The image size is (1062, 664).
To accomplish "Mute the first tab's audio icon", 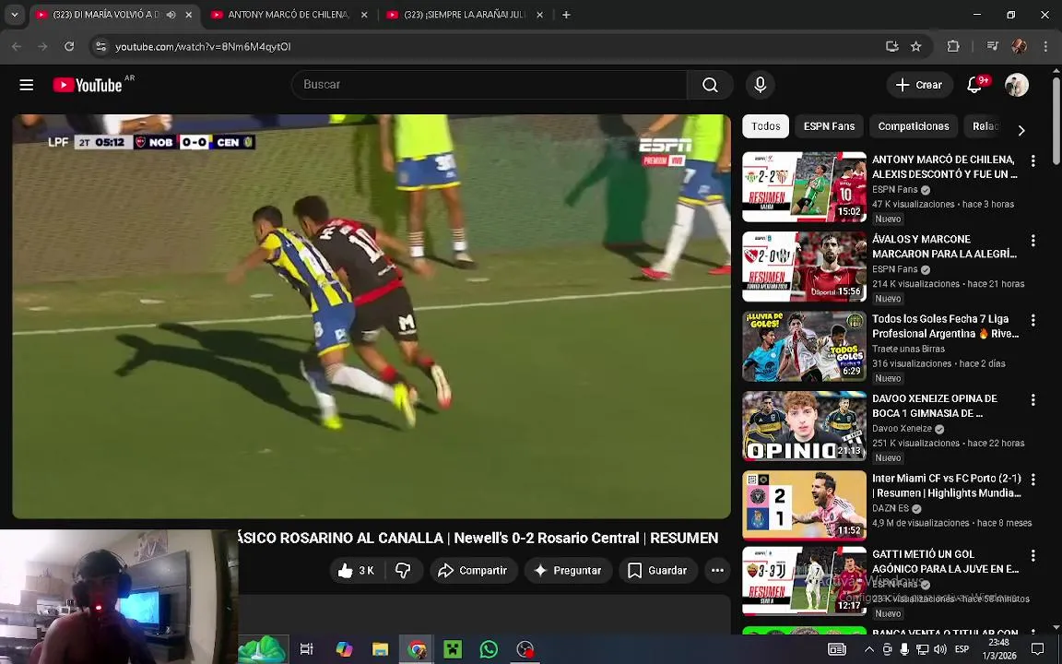I will click(x=171, y=14).
